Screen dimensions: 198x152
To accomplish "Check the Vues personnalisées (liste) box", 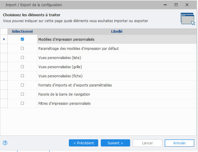I will coord(22,58).
